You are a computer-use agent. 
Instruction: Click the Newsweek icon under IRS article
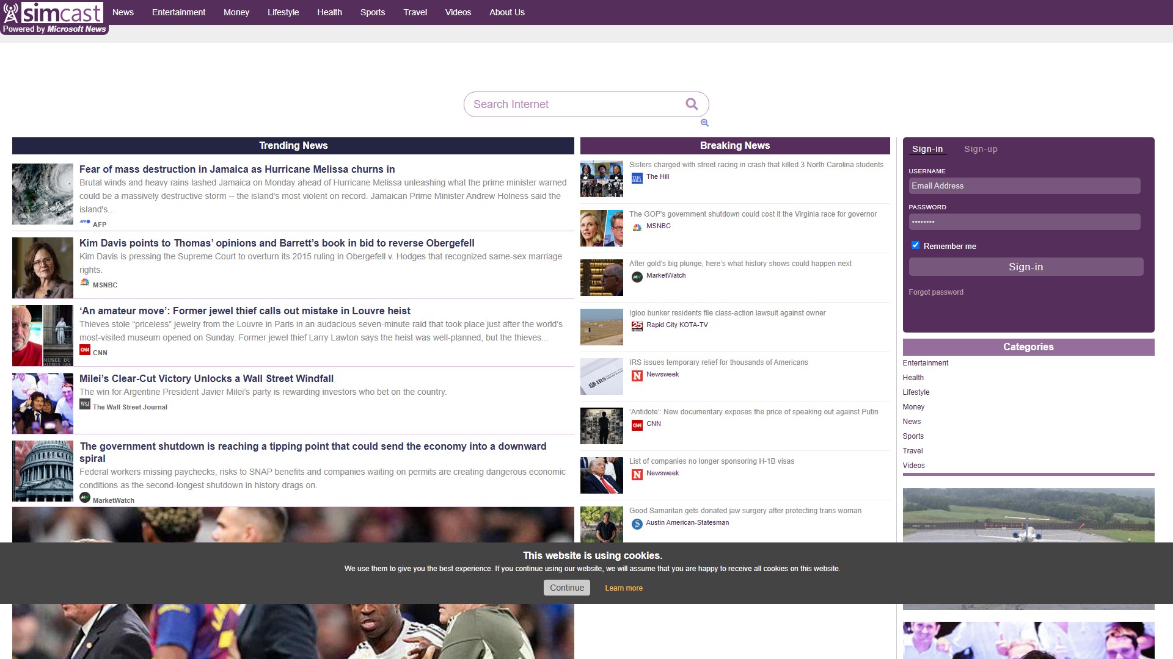[637, 376]
